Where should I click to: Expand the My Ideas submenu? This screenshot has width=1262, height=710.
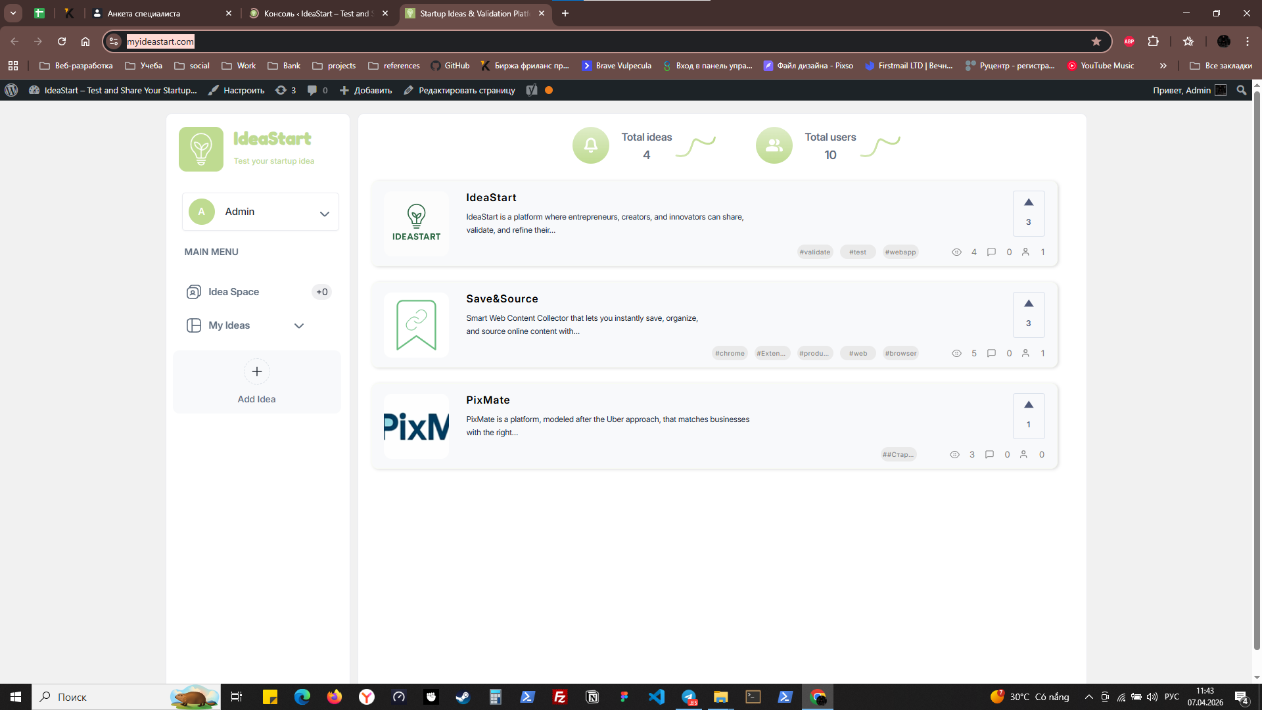[x=298, y=325]
